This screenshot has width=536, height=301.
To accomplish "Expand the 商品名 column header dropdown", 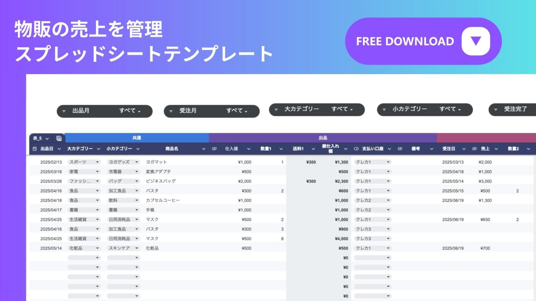I will pyautogui.click(x=203, y=148).
